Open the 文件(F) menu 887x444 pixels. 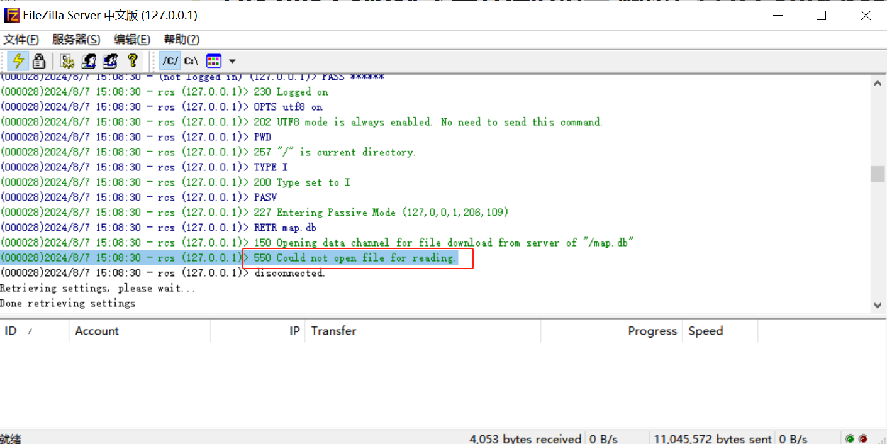tap(21, 40)
